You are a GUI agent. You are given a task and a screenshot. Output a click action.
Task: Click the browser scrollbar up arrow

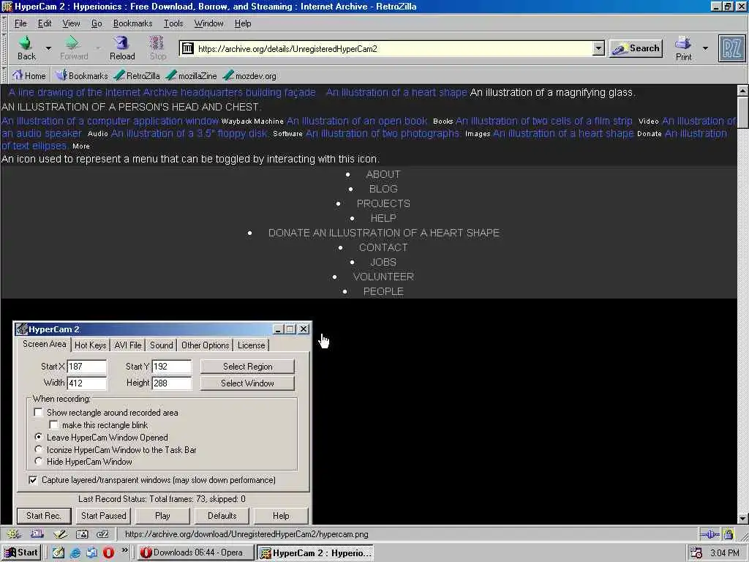pyautogui.click(x=743, y=90)
